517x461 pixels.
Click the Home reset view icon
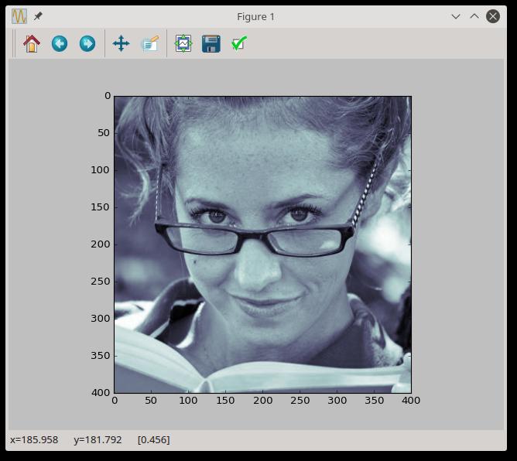[x=32, y=44]
